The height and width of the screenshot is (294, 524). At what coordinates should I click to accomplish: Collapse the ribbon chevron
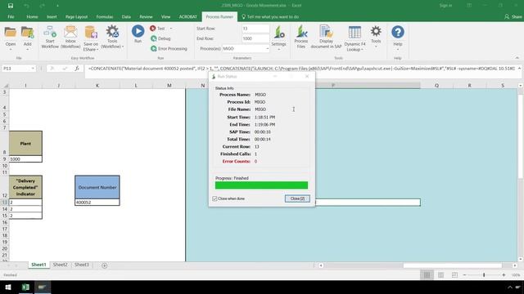pyautogui.click(x=517, y=58)
